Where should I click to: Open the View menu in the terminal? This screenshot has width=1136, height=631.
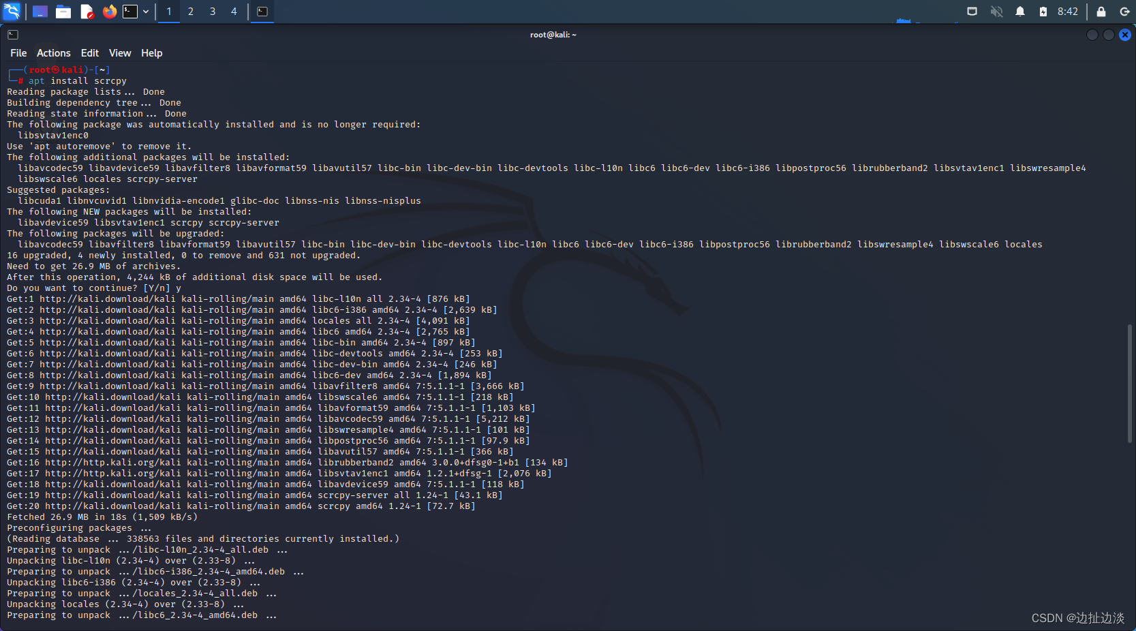click(x=120, y=52)
